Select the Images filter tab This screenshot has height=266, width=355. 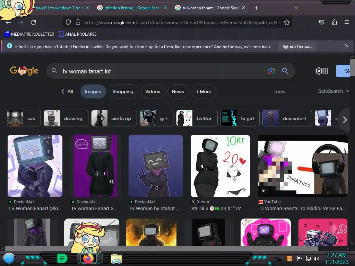click(93, 91)
